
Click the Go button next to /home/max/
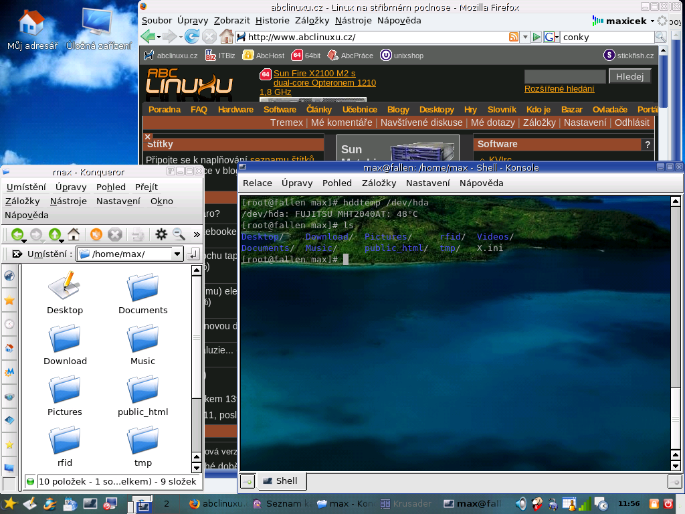click(x=193, y=254)
